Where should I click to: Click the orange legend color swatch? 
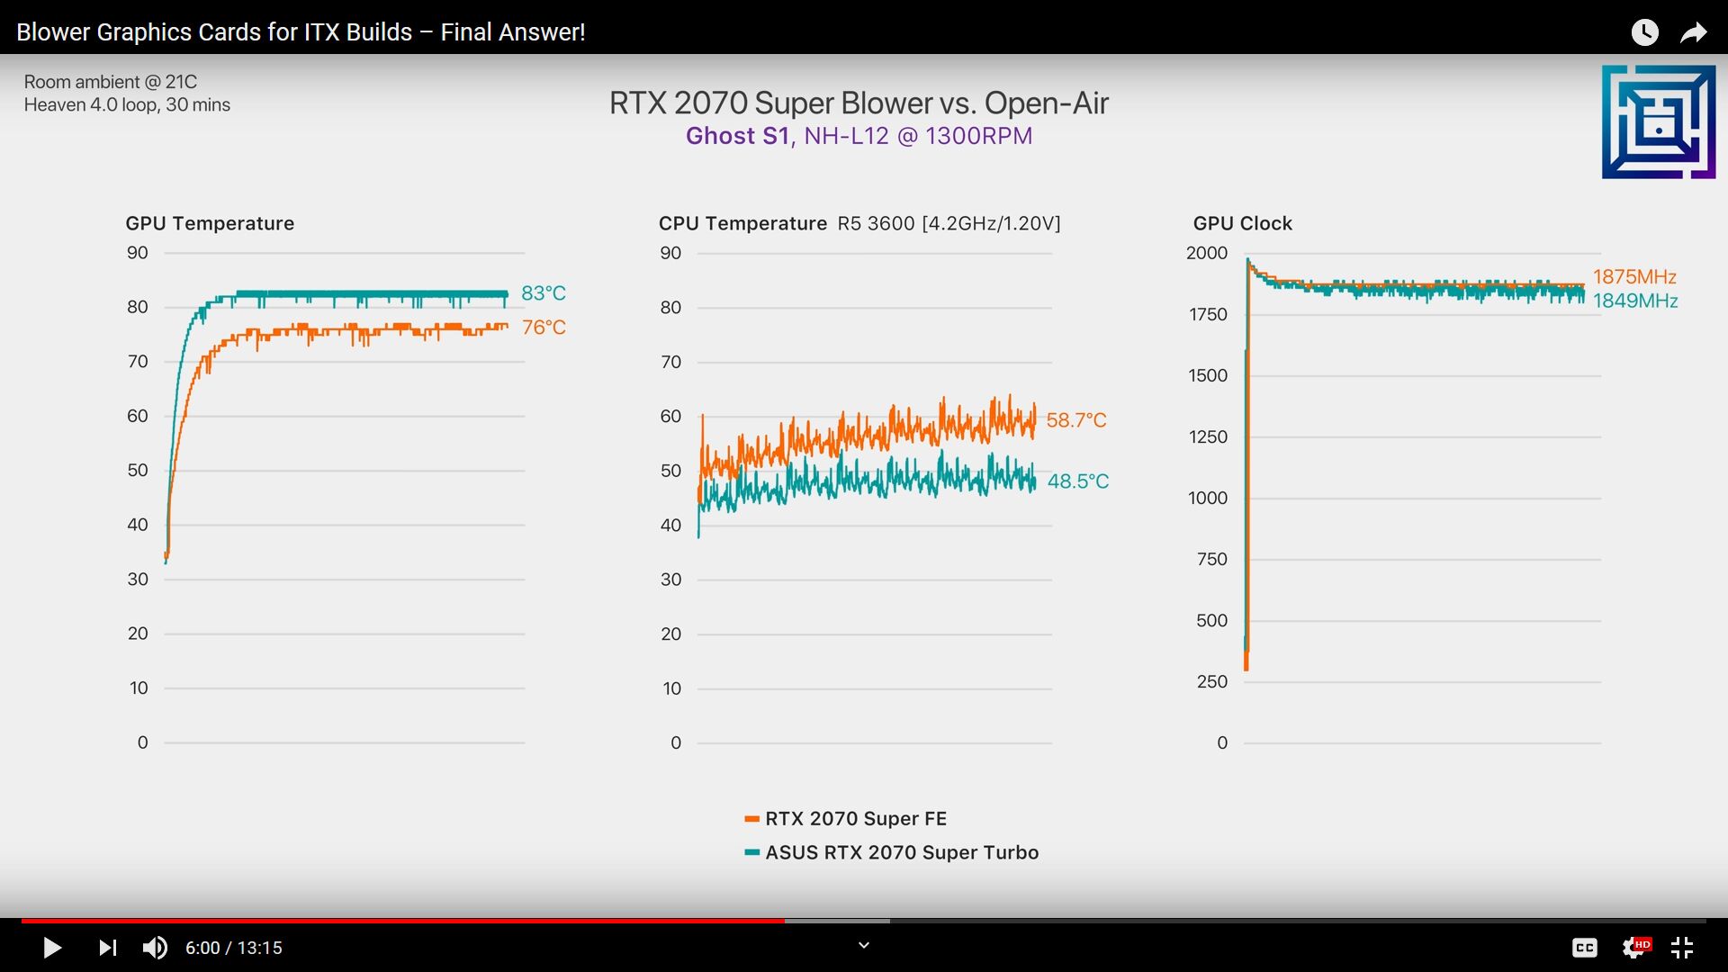[751, 819]
